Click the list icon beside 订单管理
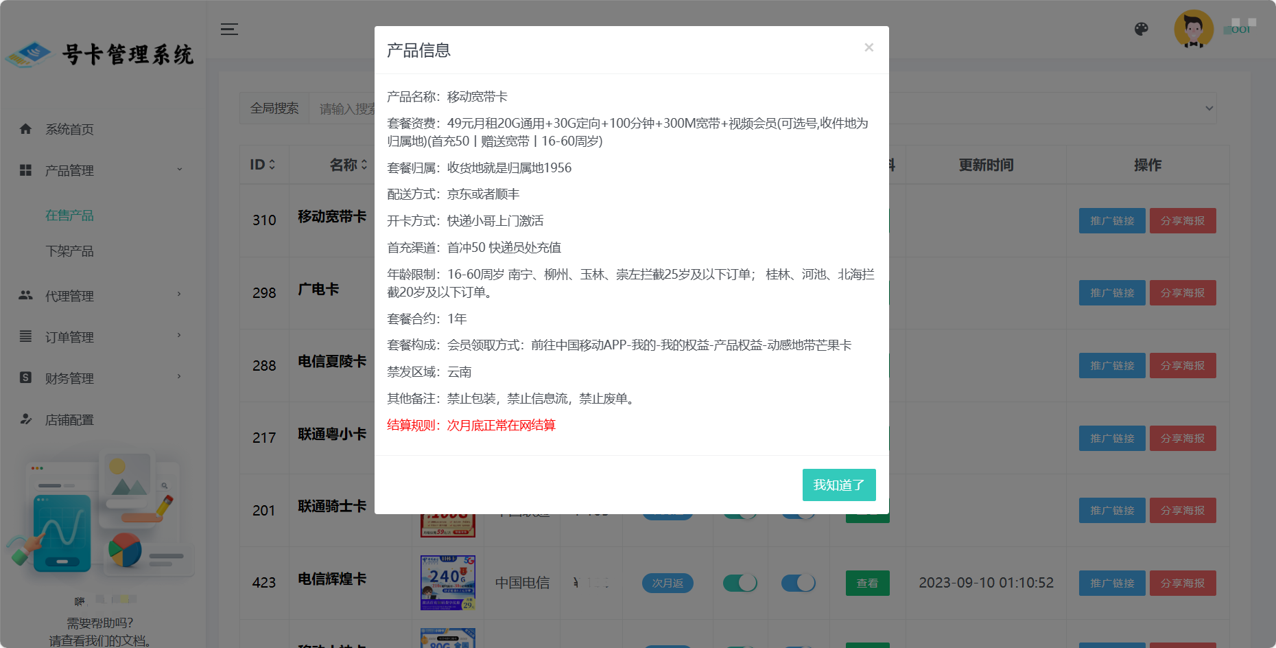Viewport: 1276px width, 648px height. 25,336
